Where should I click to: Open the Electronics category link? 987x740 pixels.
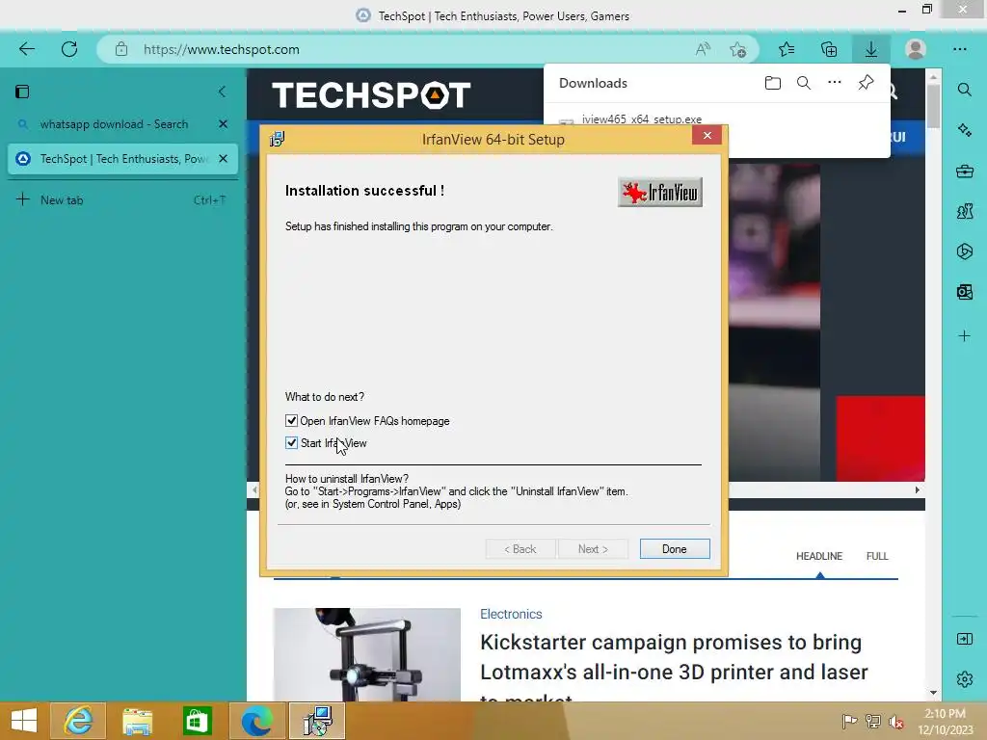(511, 614)
